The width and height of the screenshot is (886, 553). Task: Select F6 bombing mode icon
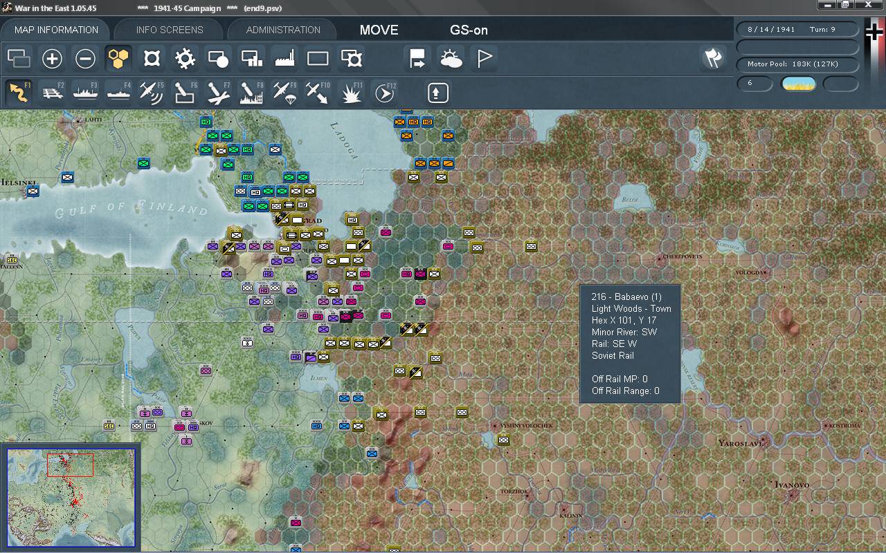(x=185, y=93)
